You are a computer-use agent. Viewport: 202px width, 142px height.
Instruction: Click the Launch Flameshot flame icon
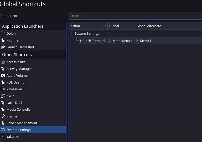pos(3,47)
